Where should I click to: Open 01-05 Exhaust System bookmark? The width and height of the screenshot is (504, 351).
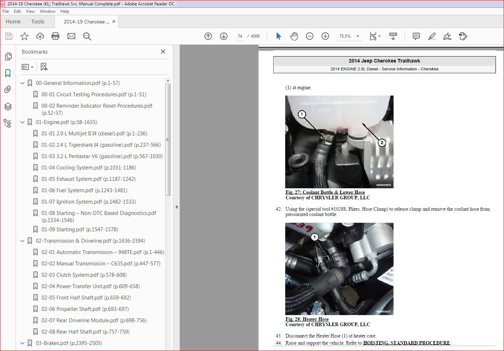(x=88, y=179)
